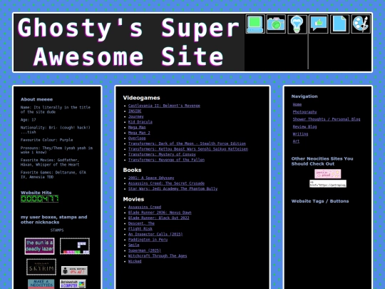Open the Smile movie link

[133, 245]
